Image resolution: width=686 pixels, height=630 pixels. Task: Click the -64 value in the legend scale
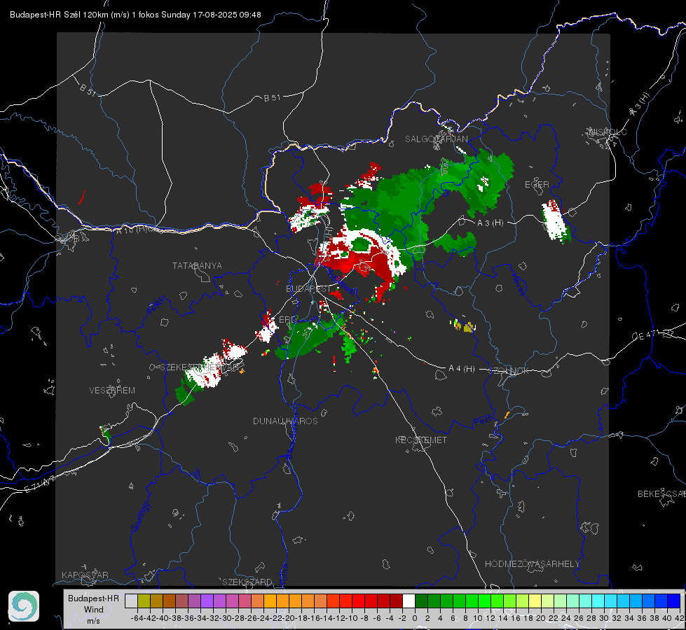tap(137, 618)
